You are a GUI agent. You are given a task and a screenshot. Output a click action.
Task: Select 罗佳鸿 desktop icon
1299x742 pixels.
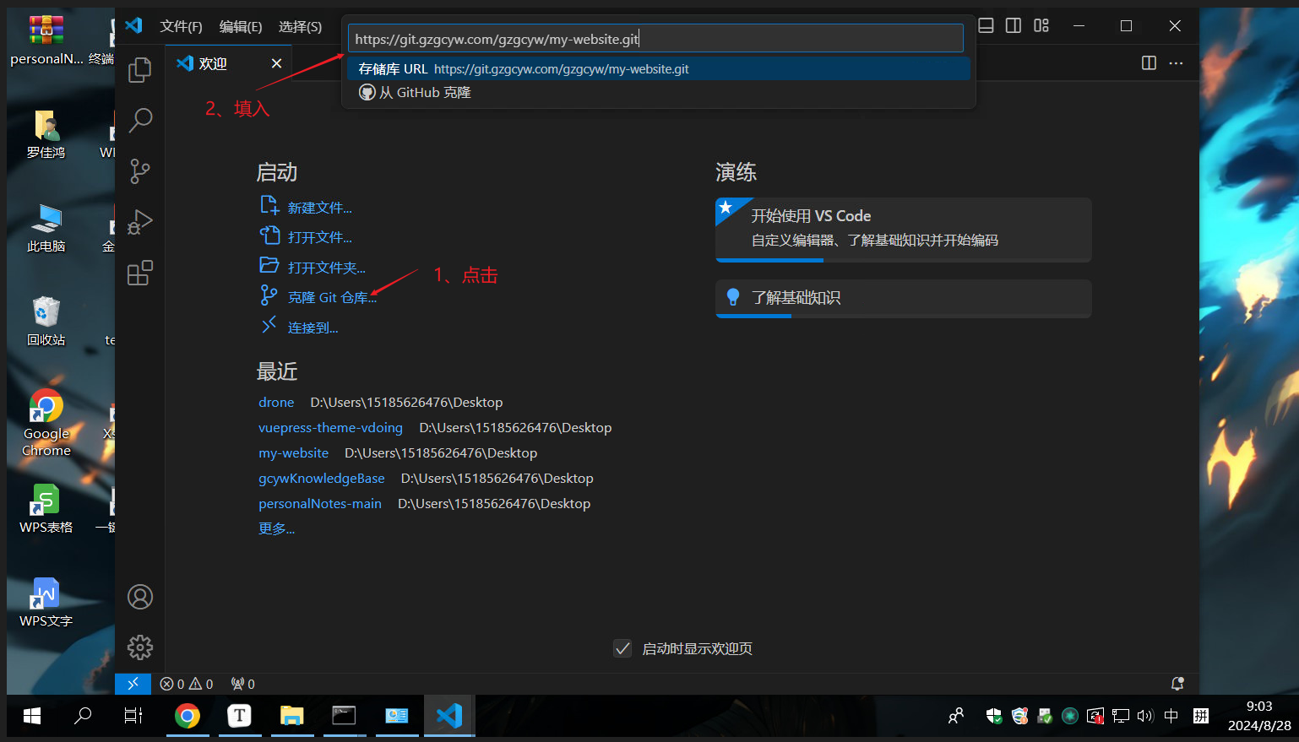click(46, 133)
